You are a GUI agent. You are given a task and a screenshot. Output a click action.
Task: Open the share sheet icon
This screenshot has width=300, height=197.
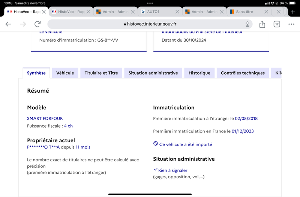tap(262, 24)
